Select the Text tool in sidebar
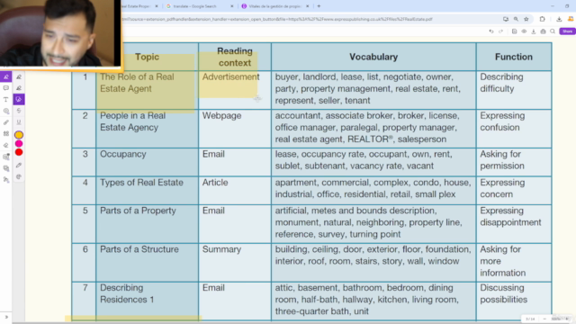The width and height of the screenshot is (576, 324). point(6,100)
